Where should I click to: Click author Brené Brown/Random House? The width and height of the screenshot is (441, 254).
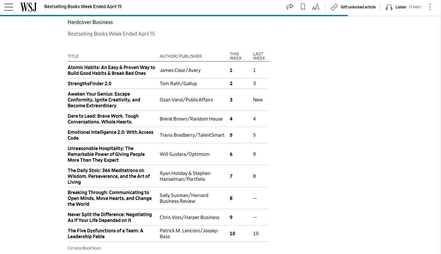[x=191, y=119]
